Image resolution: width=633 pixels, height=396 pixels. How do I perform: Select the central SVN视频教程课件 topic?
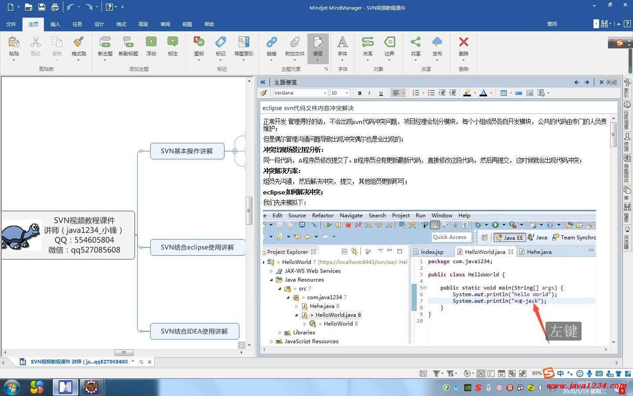coord(68,235)
